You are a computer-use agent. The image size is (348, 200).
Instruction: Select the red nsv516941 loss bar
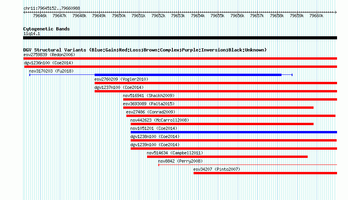(x=230, y=99)
